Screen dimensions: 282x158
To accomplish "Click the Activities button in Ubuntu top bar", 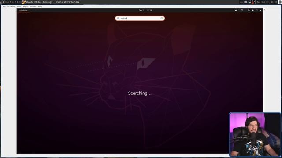I will click(x=23, y=11).
